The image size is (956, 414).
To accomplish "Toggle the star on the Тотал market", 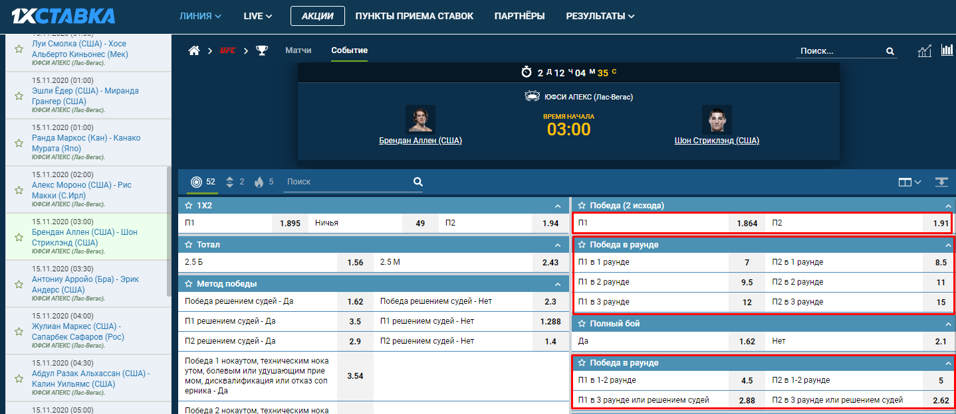I will point(189,245).
